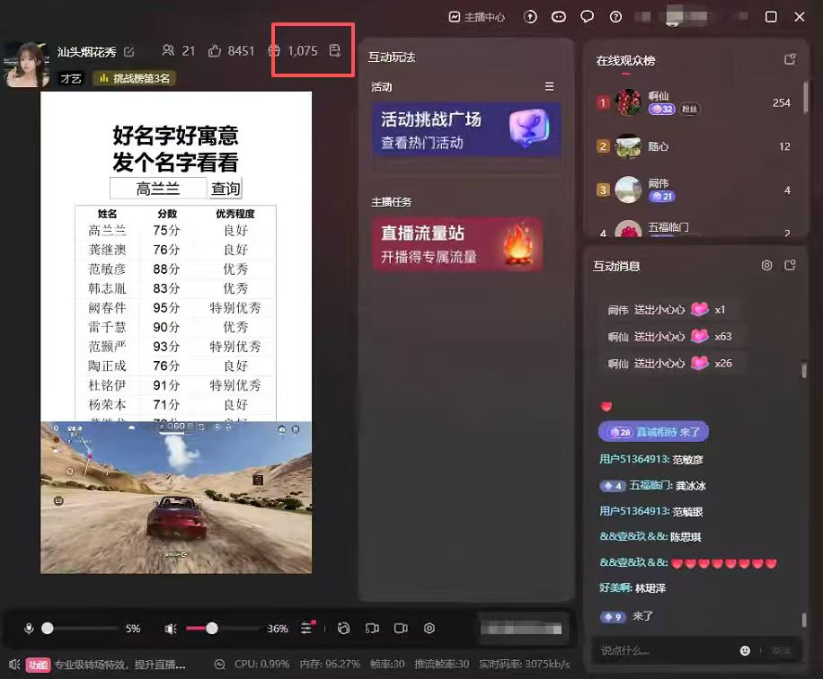Adjust the speaker volume slider
The width and height of the screenshot is (823, 679).
click(212, 628)
